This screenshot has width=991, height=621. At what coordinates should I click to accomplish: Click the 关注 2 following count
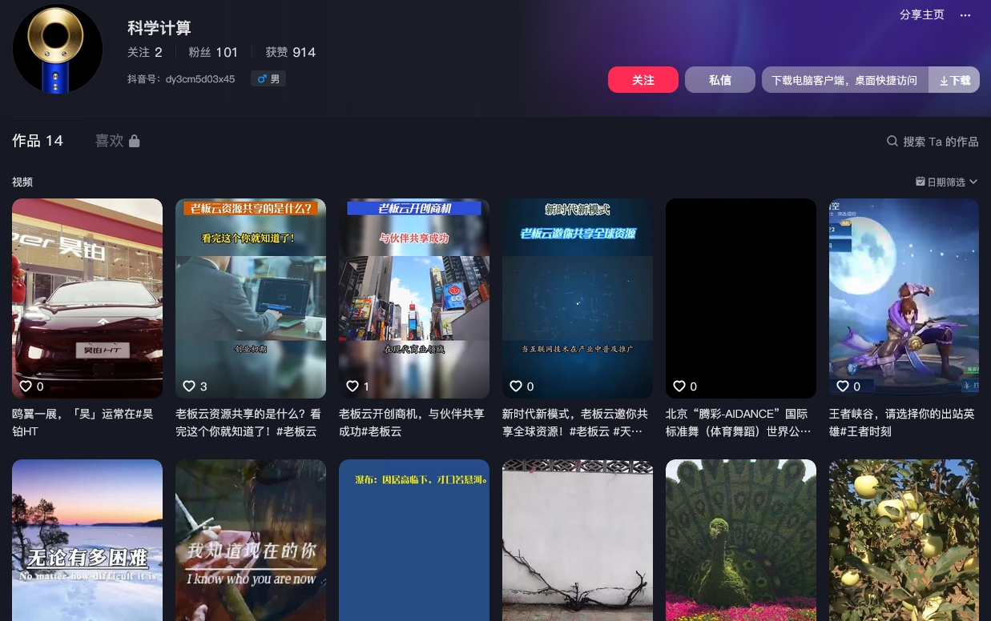click(x=145, y=52)
